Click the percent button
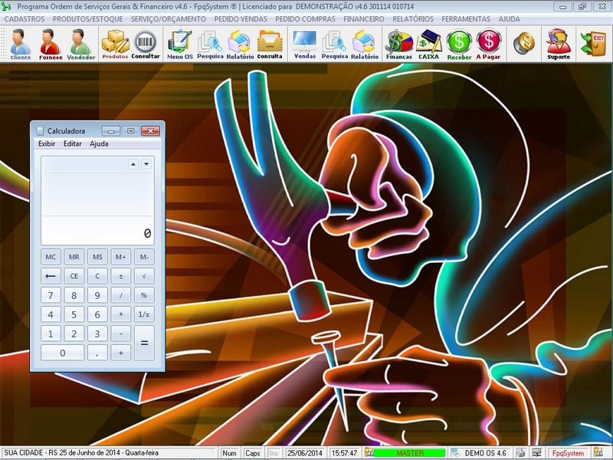Viewport: 613px width, 460px height. (x=144, y=295)
